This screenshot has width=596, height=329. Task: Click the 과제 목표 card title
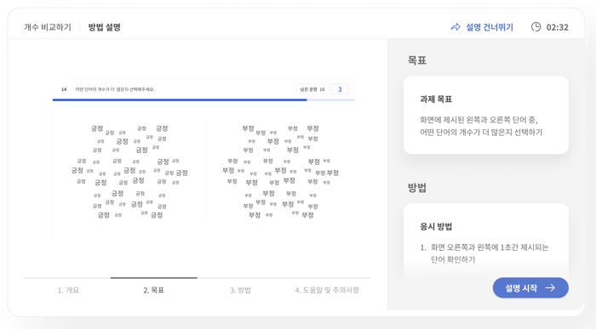(436, 99)
